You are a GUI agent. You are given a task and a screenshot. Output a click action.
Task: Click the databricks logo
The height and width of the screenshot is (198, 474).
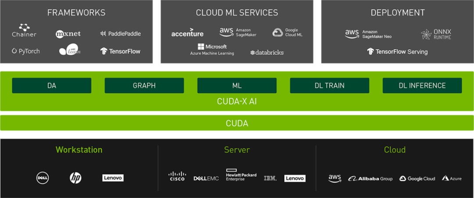click(x=267, y=53)
